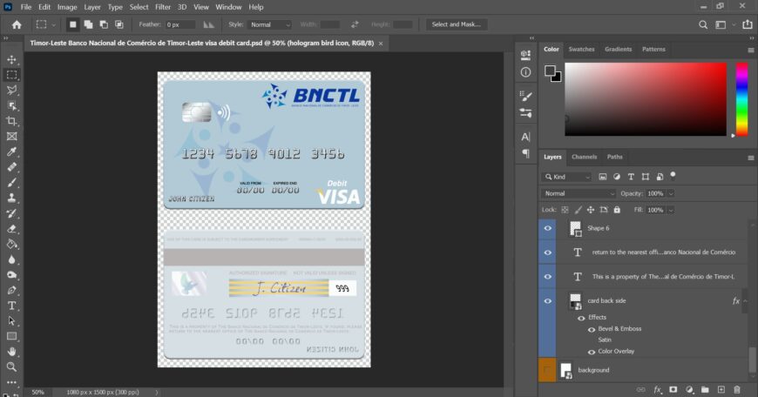Select the Paint Bucket tool
This screenshot has height=397, width=758.
(11, 245)
